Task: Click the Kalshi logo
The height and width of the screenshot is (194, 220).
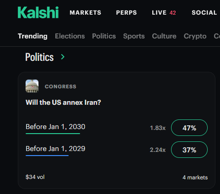Action: (38, 12)
